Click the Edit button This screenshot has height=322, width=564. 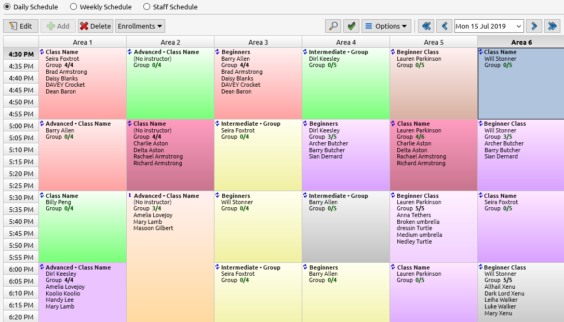point(20,25)
